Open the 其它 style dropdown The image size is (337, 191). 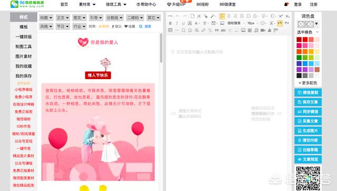click(153, 17)
